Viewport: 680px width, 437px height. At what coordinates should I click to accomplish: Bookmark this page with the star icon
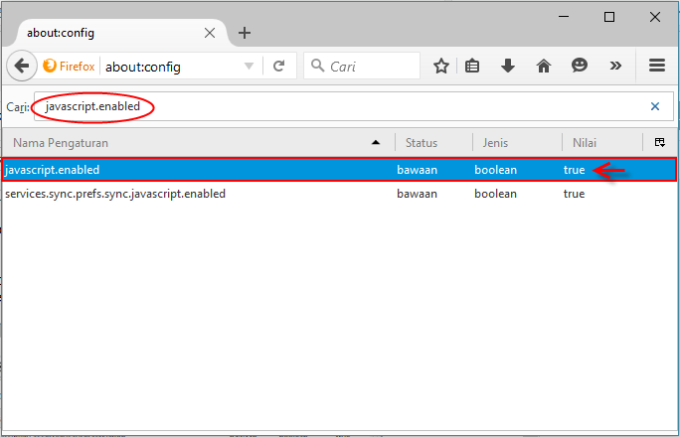click(441, 66)
